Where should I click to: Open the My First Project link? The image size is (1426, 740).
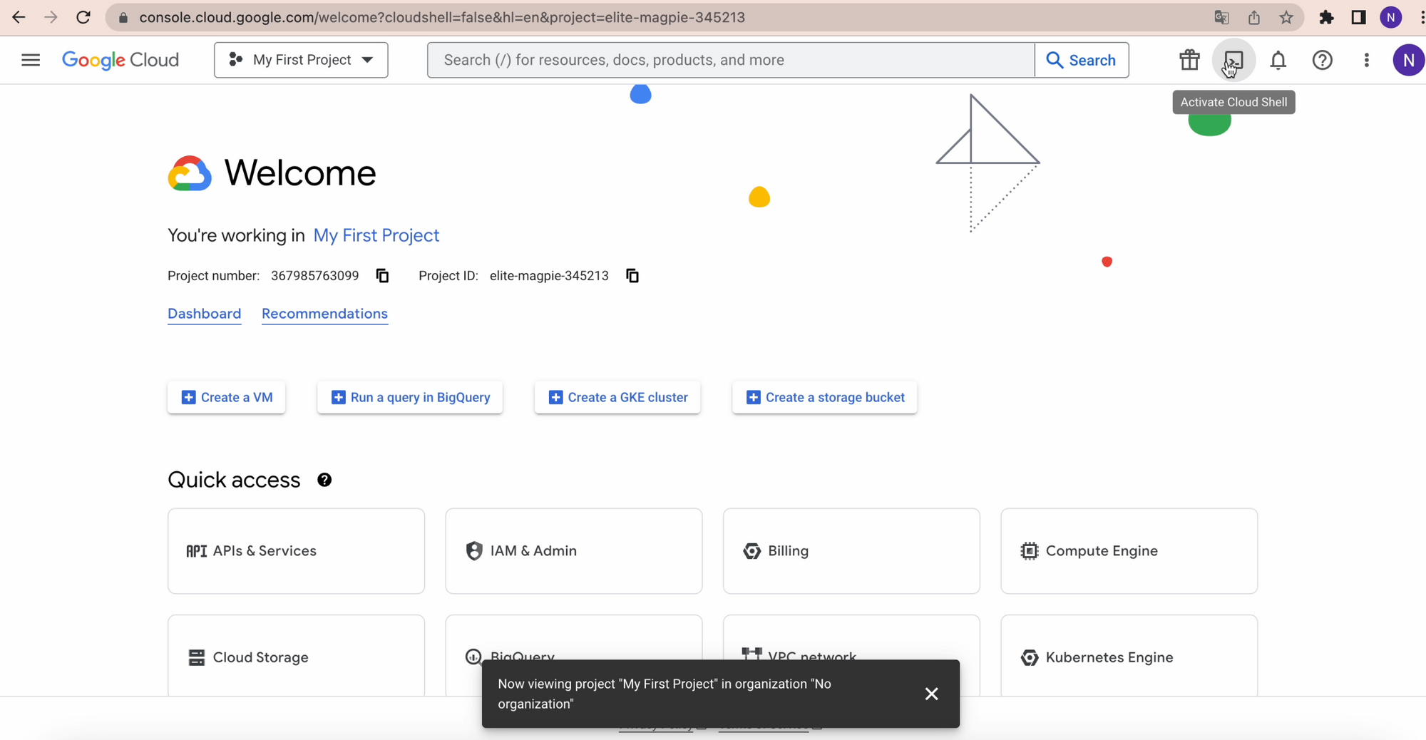pyautogui.click(x=376, y=235)
